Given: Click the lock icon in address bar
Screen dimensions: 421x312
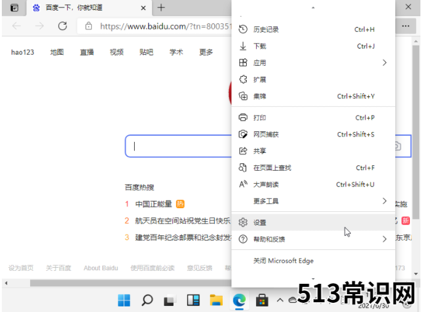Looking at the screenshot, I should [89, 26].
